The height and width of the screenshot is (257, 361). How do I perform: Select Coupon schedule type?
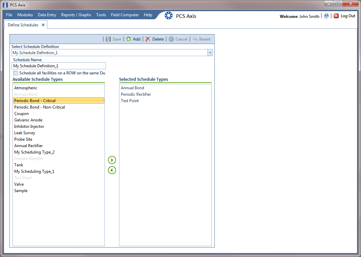coord(59,113)
